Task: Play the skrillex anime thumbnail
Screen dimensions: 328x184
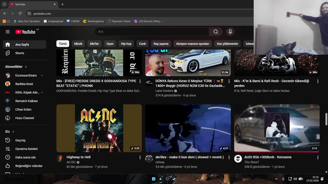Action: click(x=188, y=128)
